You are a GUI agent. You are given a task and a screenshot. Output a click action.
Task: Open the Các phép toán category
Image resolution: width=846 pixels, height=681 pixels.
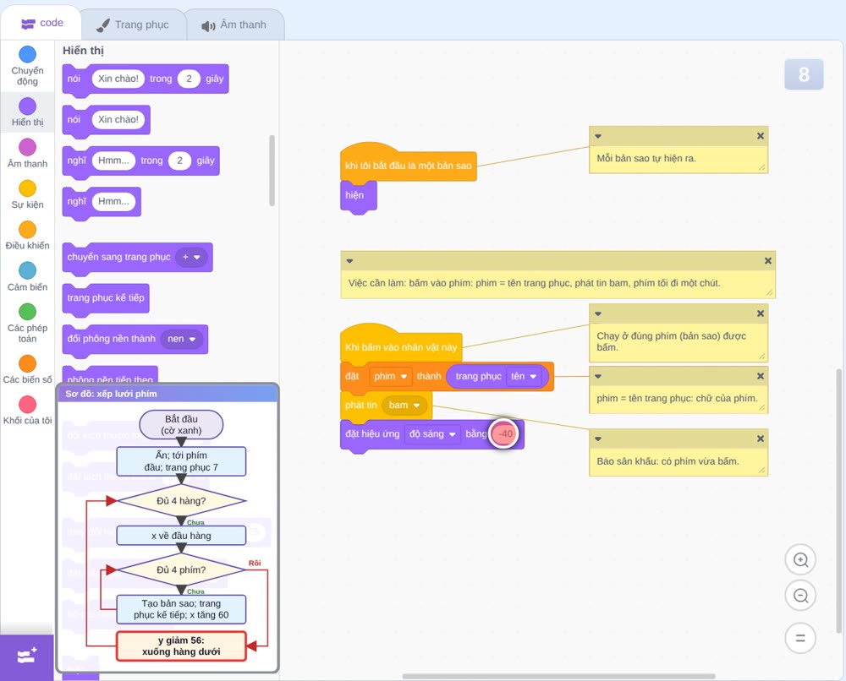tap(28, 323)
